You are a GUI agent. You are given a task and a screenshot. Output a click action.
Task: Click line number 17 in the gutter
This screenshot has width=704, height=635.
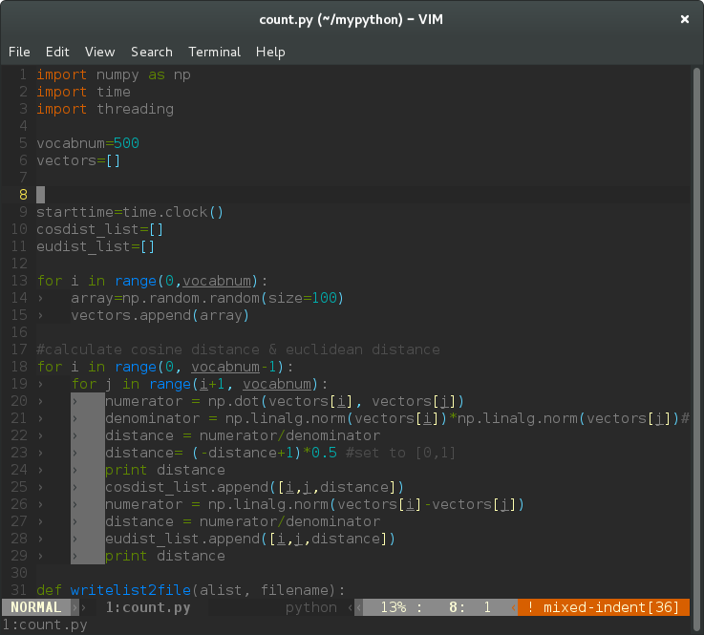(x=19, y=349)
